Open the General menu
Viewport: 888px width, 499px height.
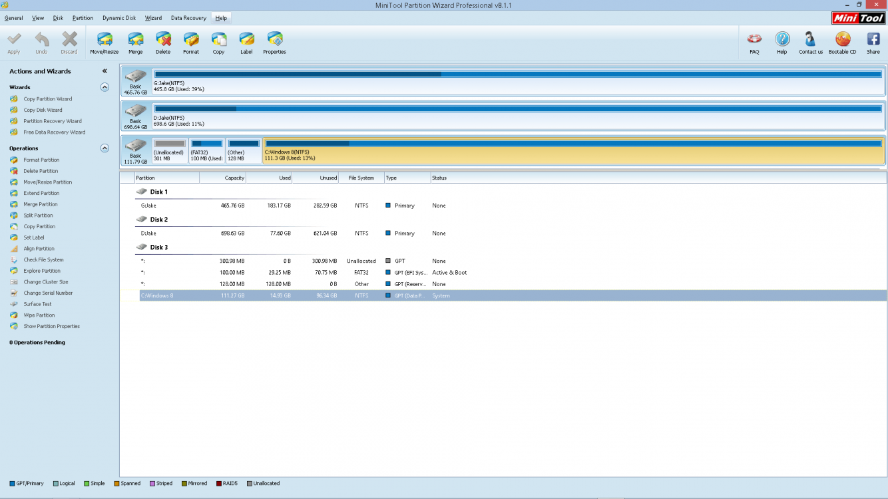(14, 18)
